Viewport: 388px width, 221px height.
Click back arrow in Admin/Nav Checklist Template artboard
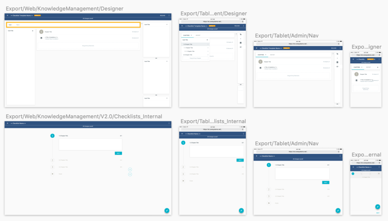tap(257, 48)
